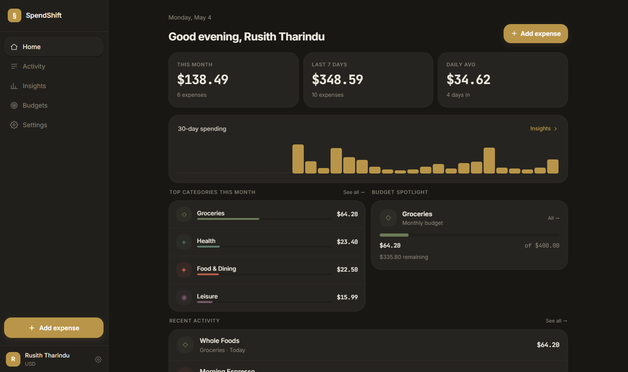Click the Food & Dining progress bar
Image resolution: width=628 pixels, height=372 pixels.
click(x=264, y=274)
